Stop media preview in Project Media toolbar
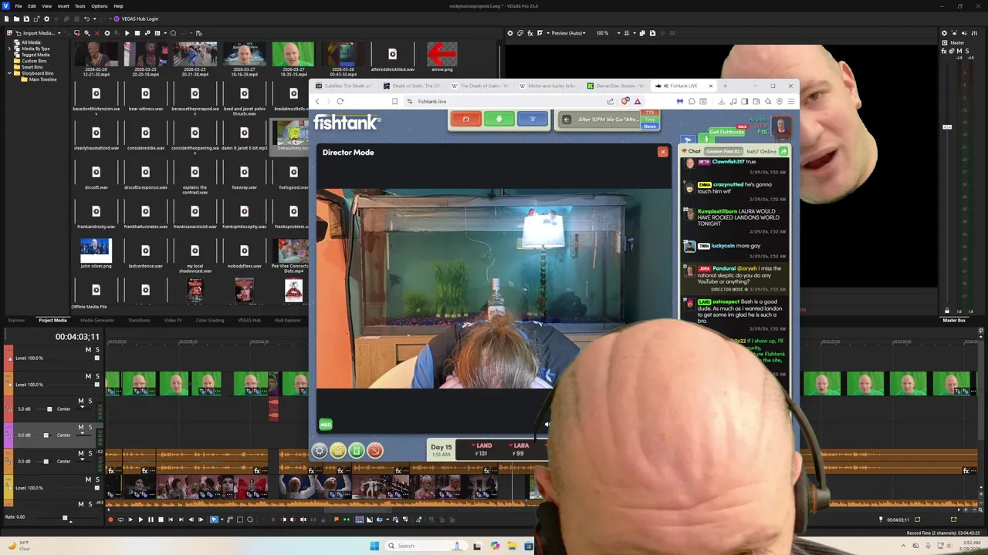 pyautogui.click(x=137, y=33)
